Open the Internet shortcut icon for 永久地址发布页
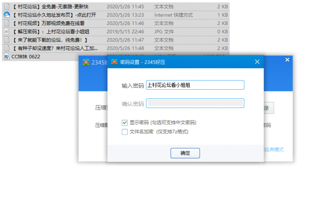This screenshot has width=332, height=221. click(x=7, y=15)
